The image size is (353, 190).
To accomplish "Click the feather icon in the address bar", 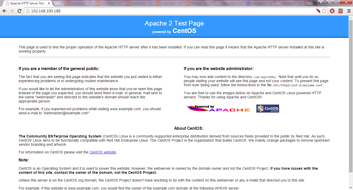I will [318, 11].
